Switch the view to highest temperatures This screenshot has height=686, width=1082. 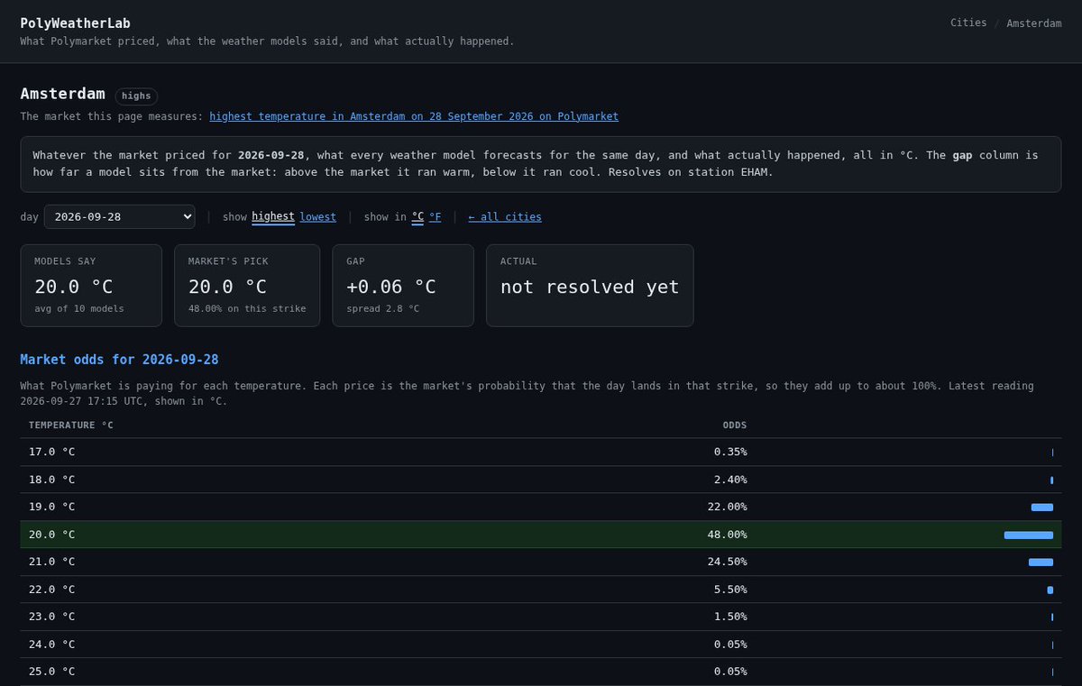tap(273, 216)
